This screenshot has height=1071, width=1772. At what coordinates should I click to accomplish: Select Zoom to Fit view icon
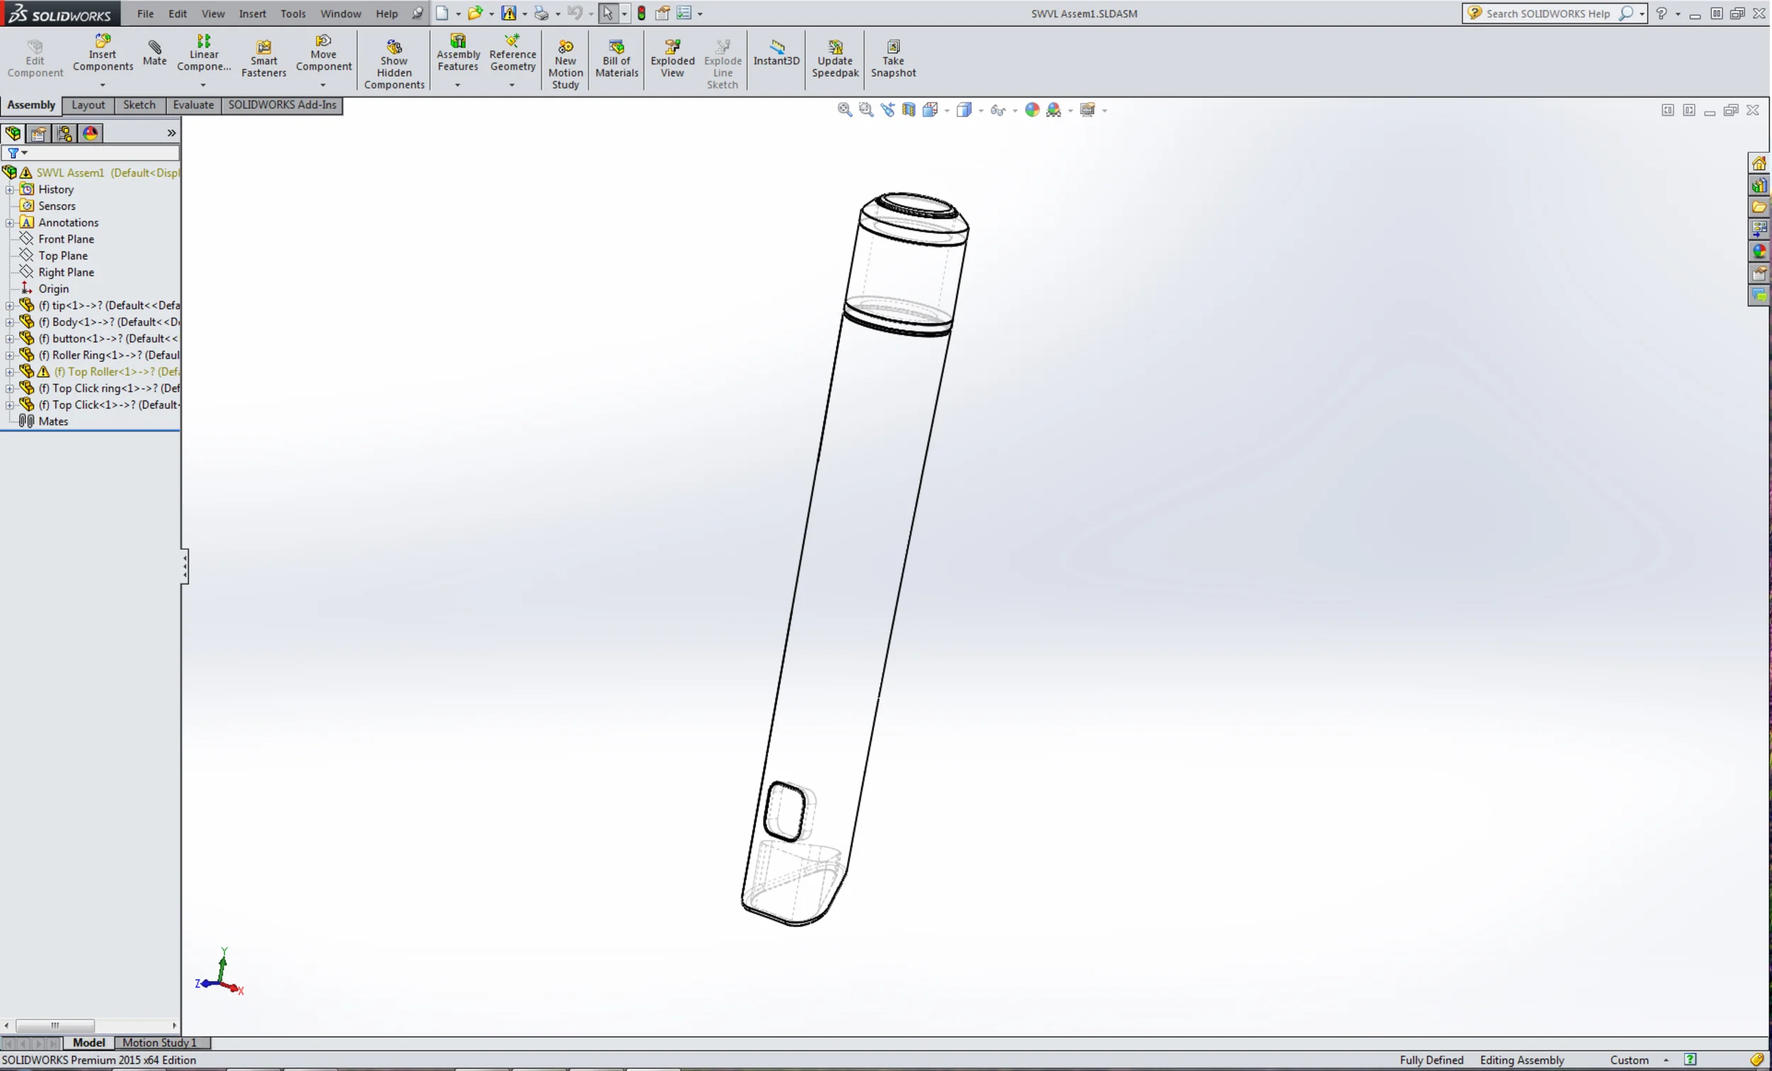tap(844, 109)
